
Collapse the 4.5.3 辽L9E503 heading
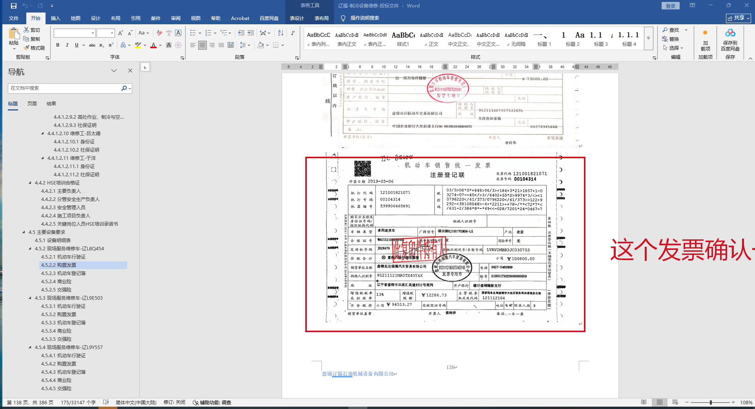coord(30,298)
